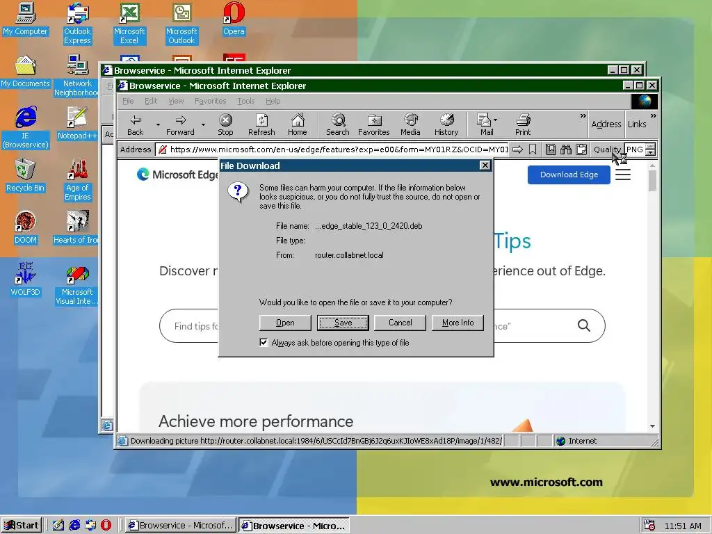Open the Help menu
The image size is (712, 534).
point(273,101)
